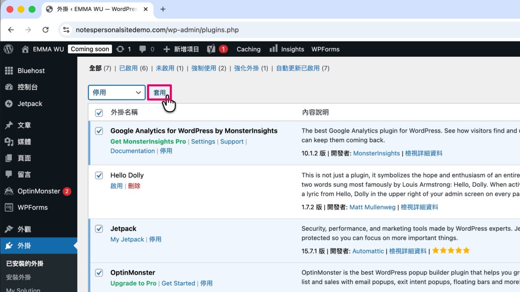Click OptinMonster Upgrade to Pro link
The height and width of the screenshot is (292, 520).
click(x=133, y=283)
